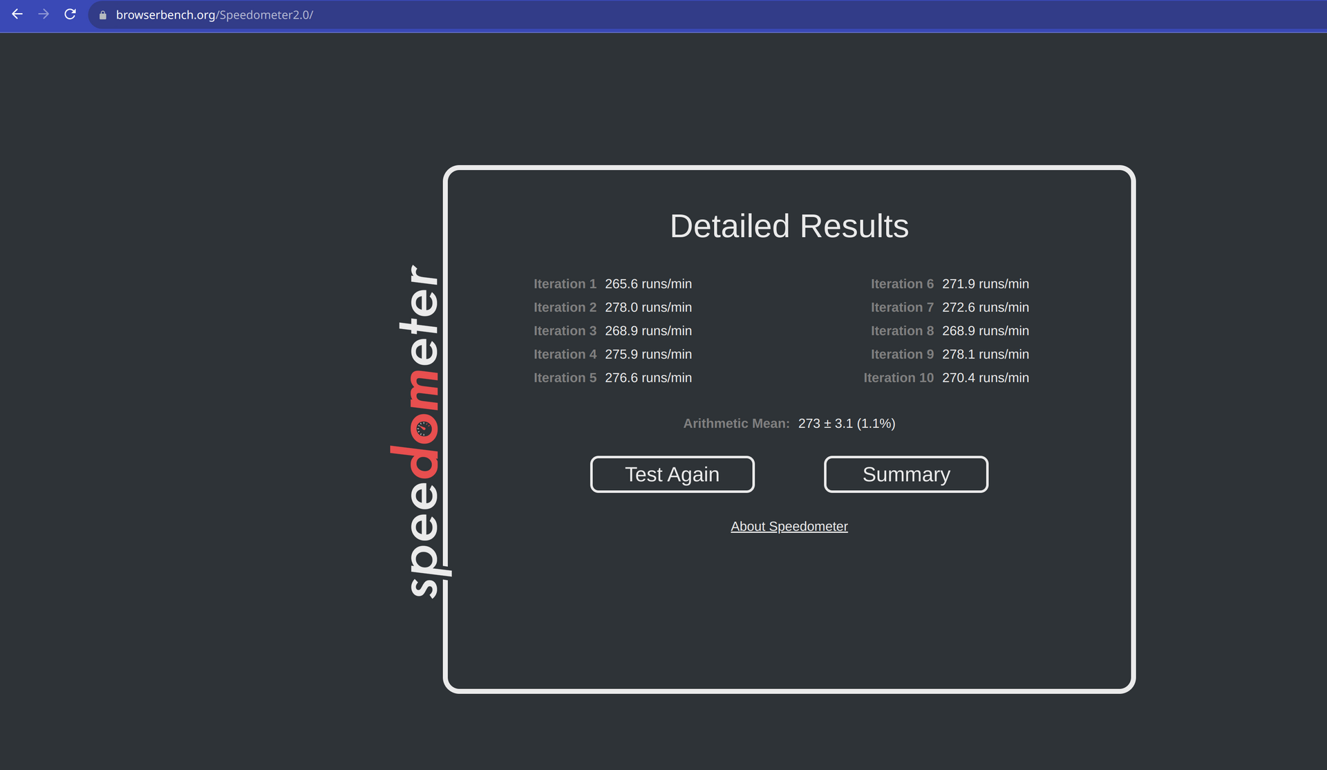This screenshot has width=1327, height=770.
Task: Click the browser forward arrow
Action: click(44, 15)
